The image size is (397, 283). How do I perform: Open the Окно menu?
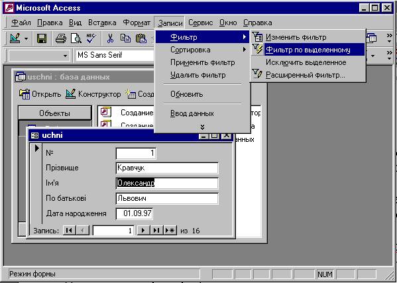click(228, 23)
